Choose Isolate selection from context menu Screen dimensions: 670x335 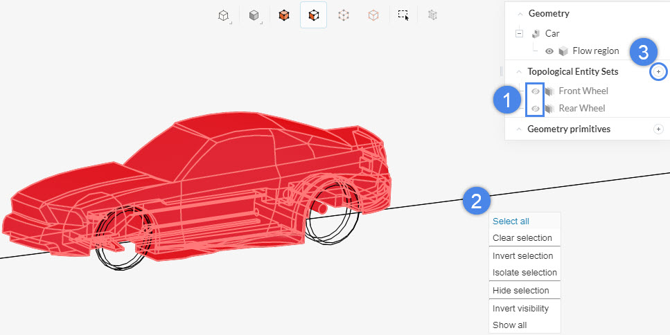(524, 272)
